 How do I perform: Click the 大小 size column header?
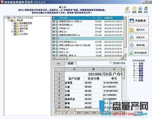[99, 18]
